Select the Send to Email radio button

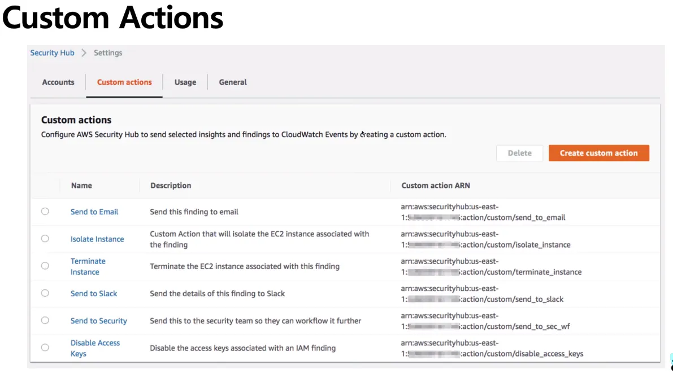pos(45,212)
